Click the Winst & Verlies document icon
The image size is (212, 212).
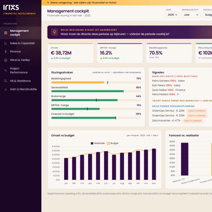(x=6, y=60)
